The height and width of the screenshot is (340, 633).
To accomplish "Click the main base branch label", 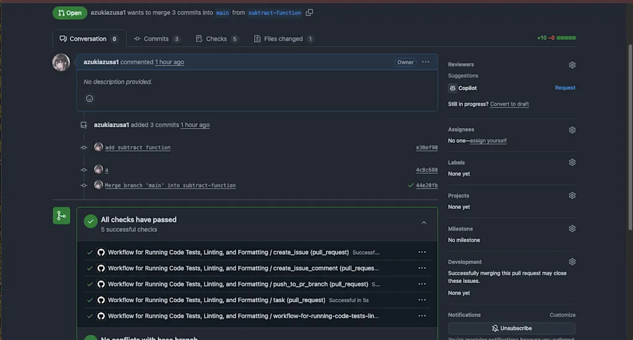I will pos(223,13).
